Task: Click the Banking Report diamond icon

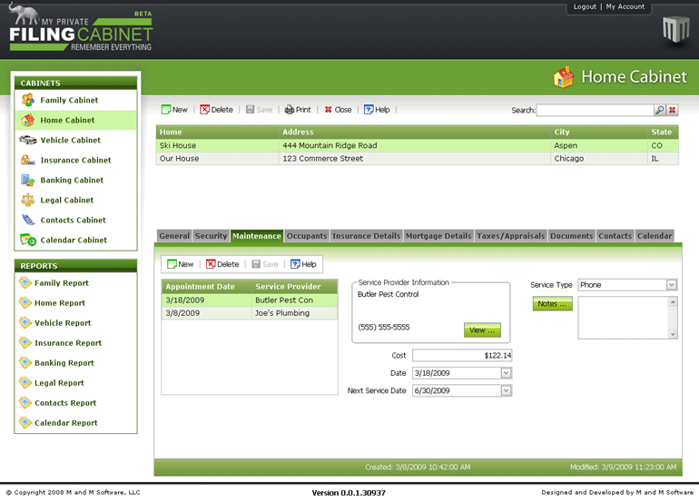Action: 25,362
